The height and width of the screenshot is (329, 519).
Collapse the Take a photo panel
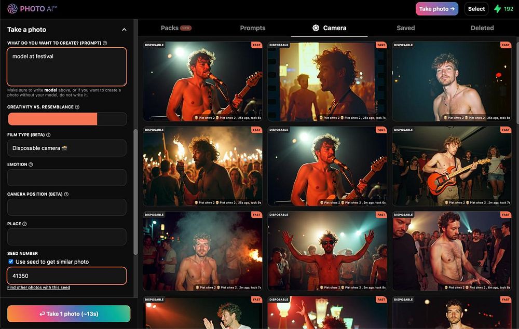pyautogui.click(x=124, y=30)
